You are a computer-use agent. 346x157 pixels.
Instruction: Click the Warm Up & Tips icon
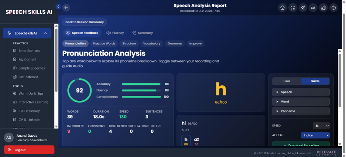click(15, 93)
